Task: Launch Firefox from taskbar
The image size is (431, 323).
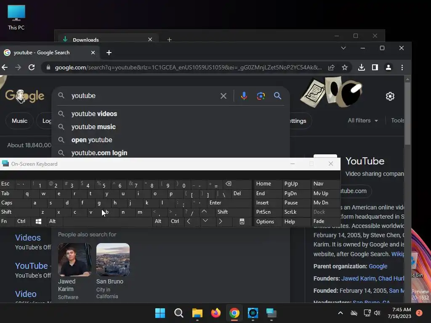Action: 216,313
